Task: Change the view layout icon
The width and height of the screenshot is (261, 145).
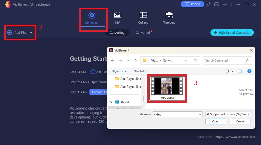Action: [x=227, y=71]
